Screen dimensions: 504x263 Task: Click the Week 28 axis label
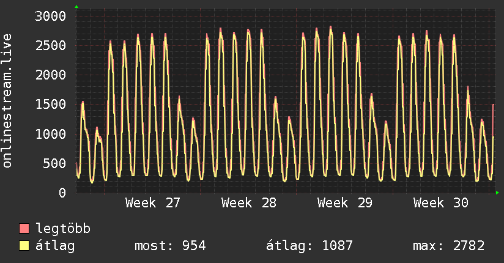click(x=249, y=203)
